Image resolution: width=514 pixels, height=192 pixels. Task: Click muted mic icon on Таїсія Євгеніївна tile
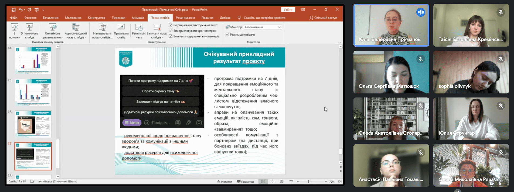coord(501,12)
